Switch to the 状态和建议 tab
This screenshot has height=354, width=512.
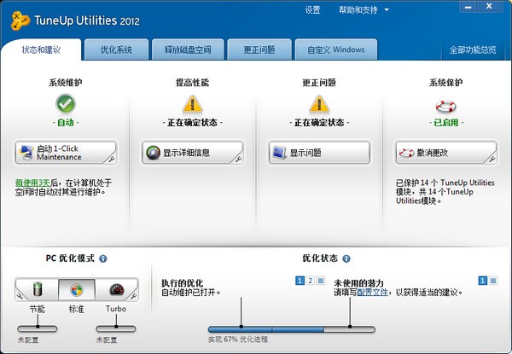point(41,50)
